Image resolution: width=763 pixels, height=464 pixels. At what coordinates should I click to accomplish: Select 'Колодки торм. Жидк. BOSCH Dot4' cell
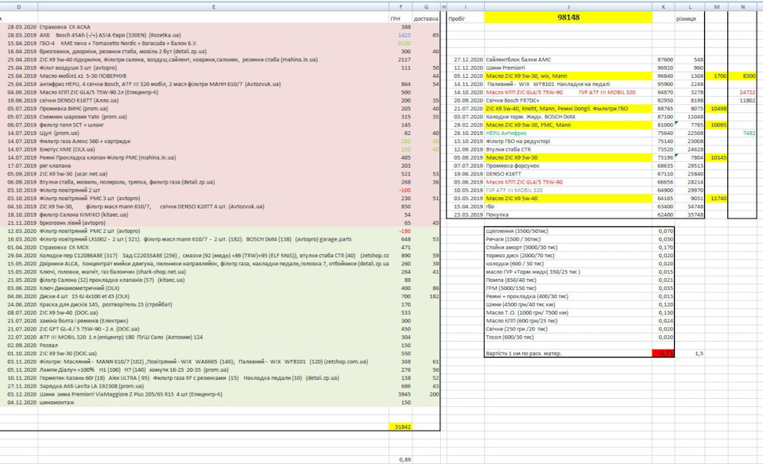[568, 117]
